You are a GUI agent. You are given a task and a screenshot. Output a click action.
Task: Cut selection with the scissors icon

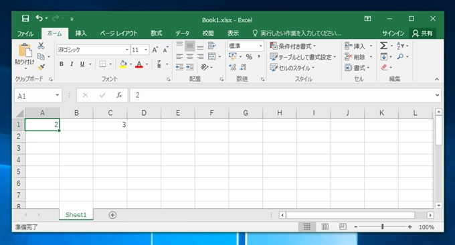coord(41,46)
